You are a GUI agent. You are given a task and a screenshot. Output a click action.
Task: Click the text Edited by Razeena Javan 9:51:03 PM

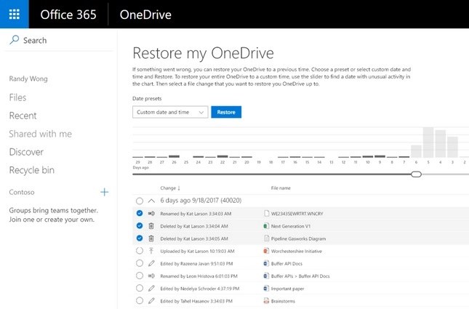(196, 263)
